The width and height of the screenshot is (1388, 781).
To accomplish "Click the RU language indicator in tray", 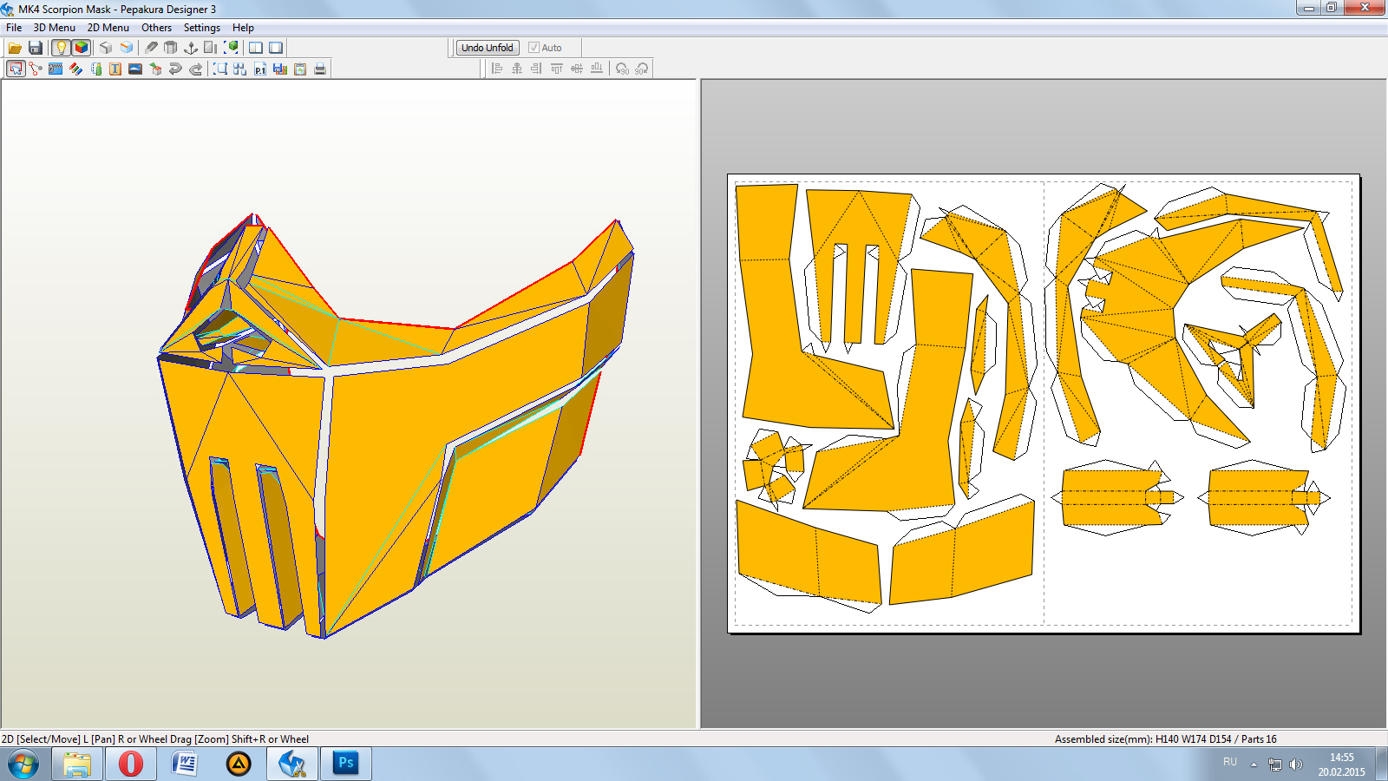I will [1229, 762].
